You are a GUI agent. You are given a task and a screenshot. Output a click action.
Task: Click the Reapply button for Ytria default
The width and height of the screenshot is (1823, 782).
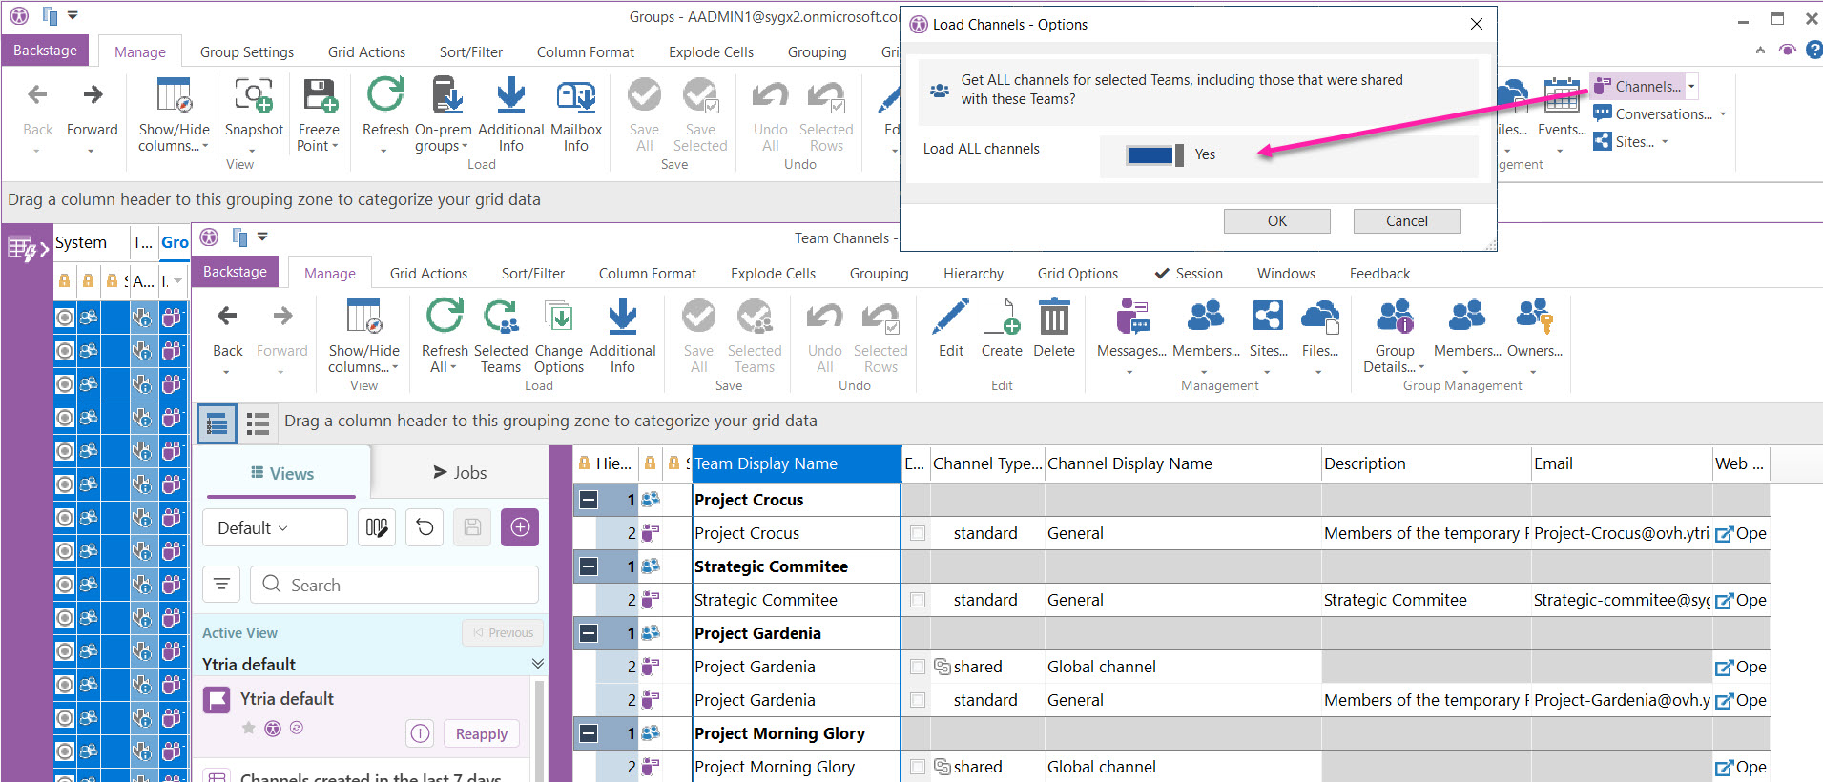[481, 733]
